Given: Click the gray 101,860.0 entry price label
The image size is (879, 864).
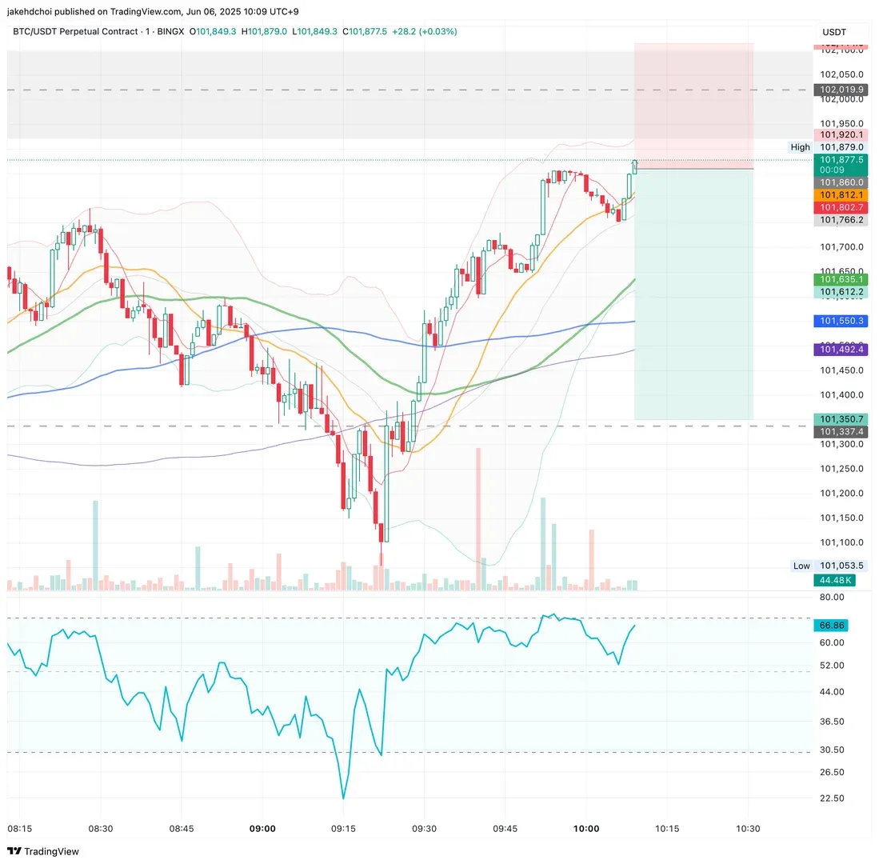Looking at the screenshot, I should [x=841, y=182].
